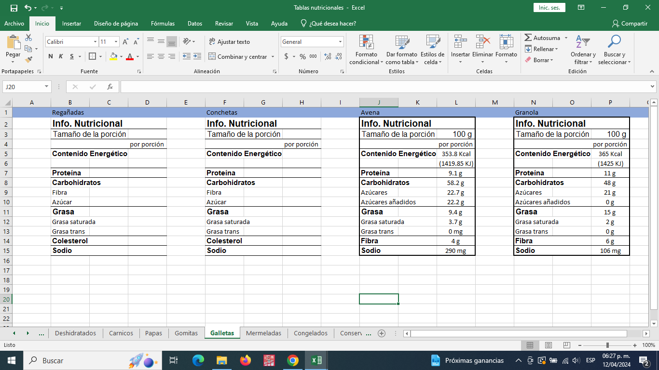659x370 pixels.
Task: Open Excel from the Windows taskbar
Action: tap(316, 360)
